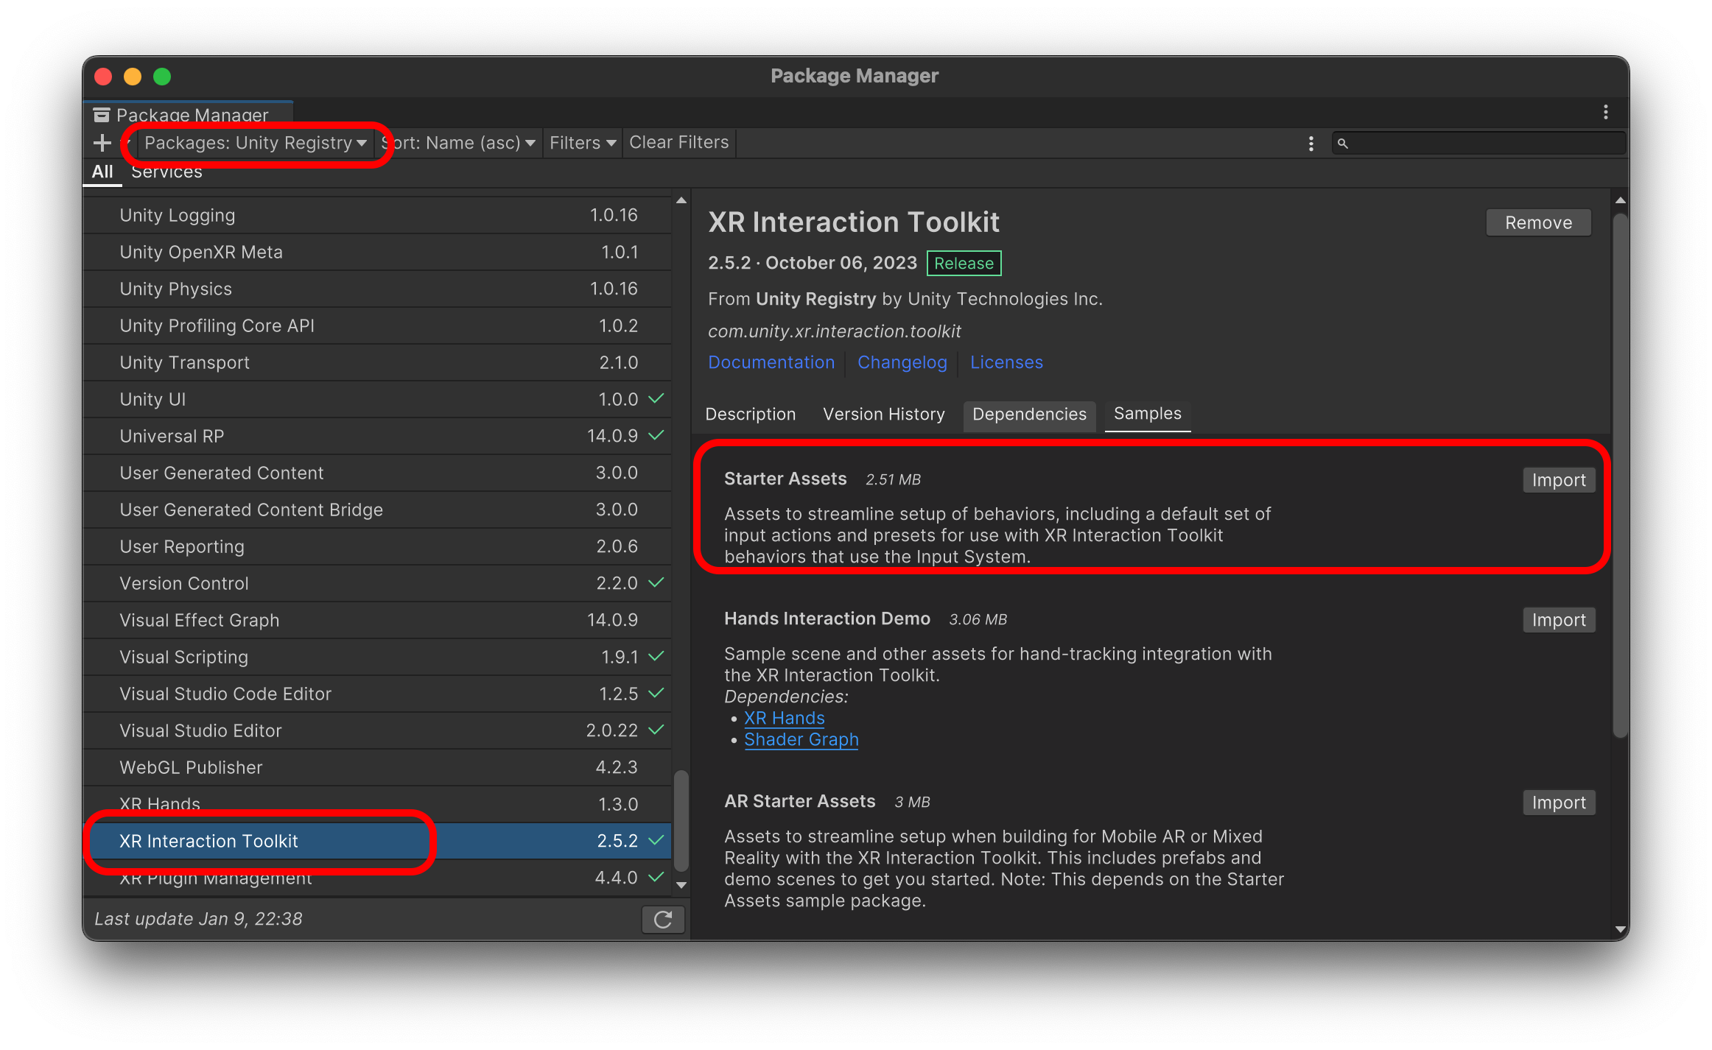The width and height of the screenshot is (1712, 1050).
Task: Click the Package Manager window tab
Action: pyautogui.click(x=189, y=115)
